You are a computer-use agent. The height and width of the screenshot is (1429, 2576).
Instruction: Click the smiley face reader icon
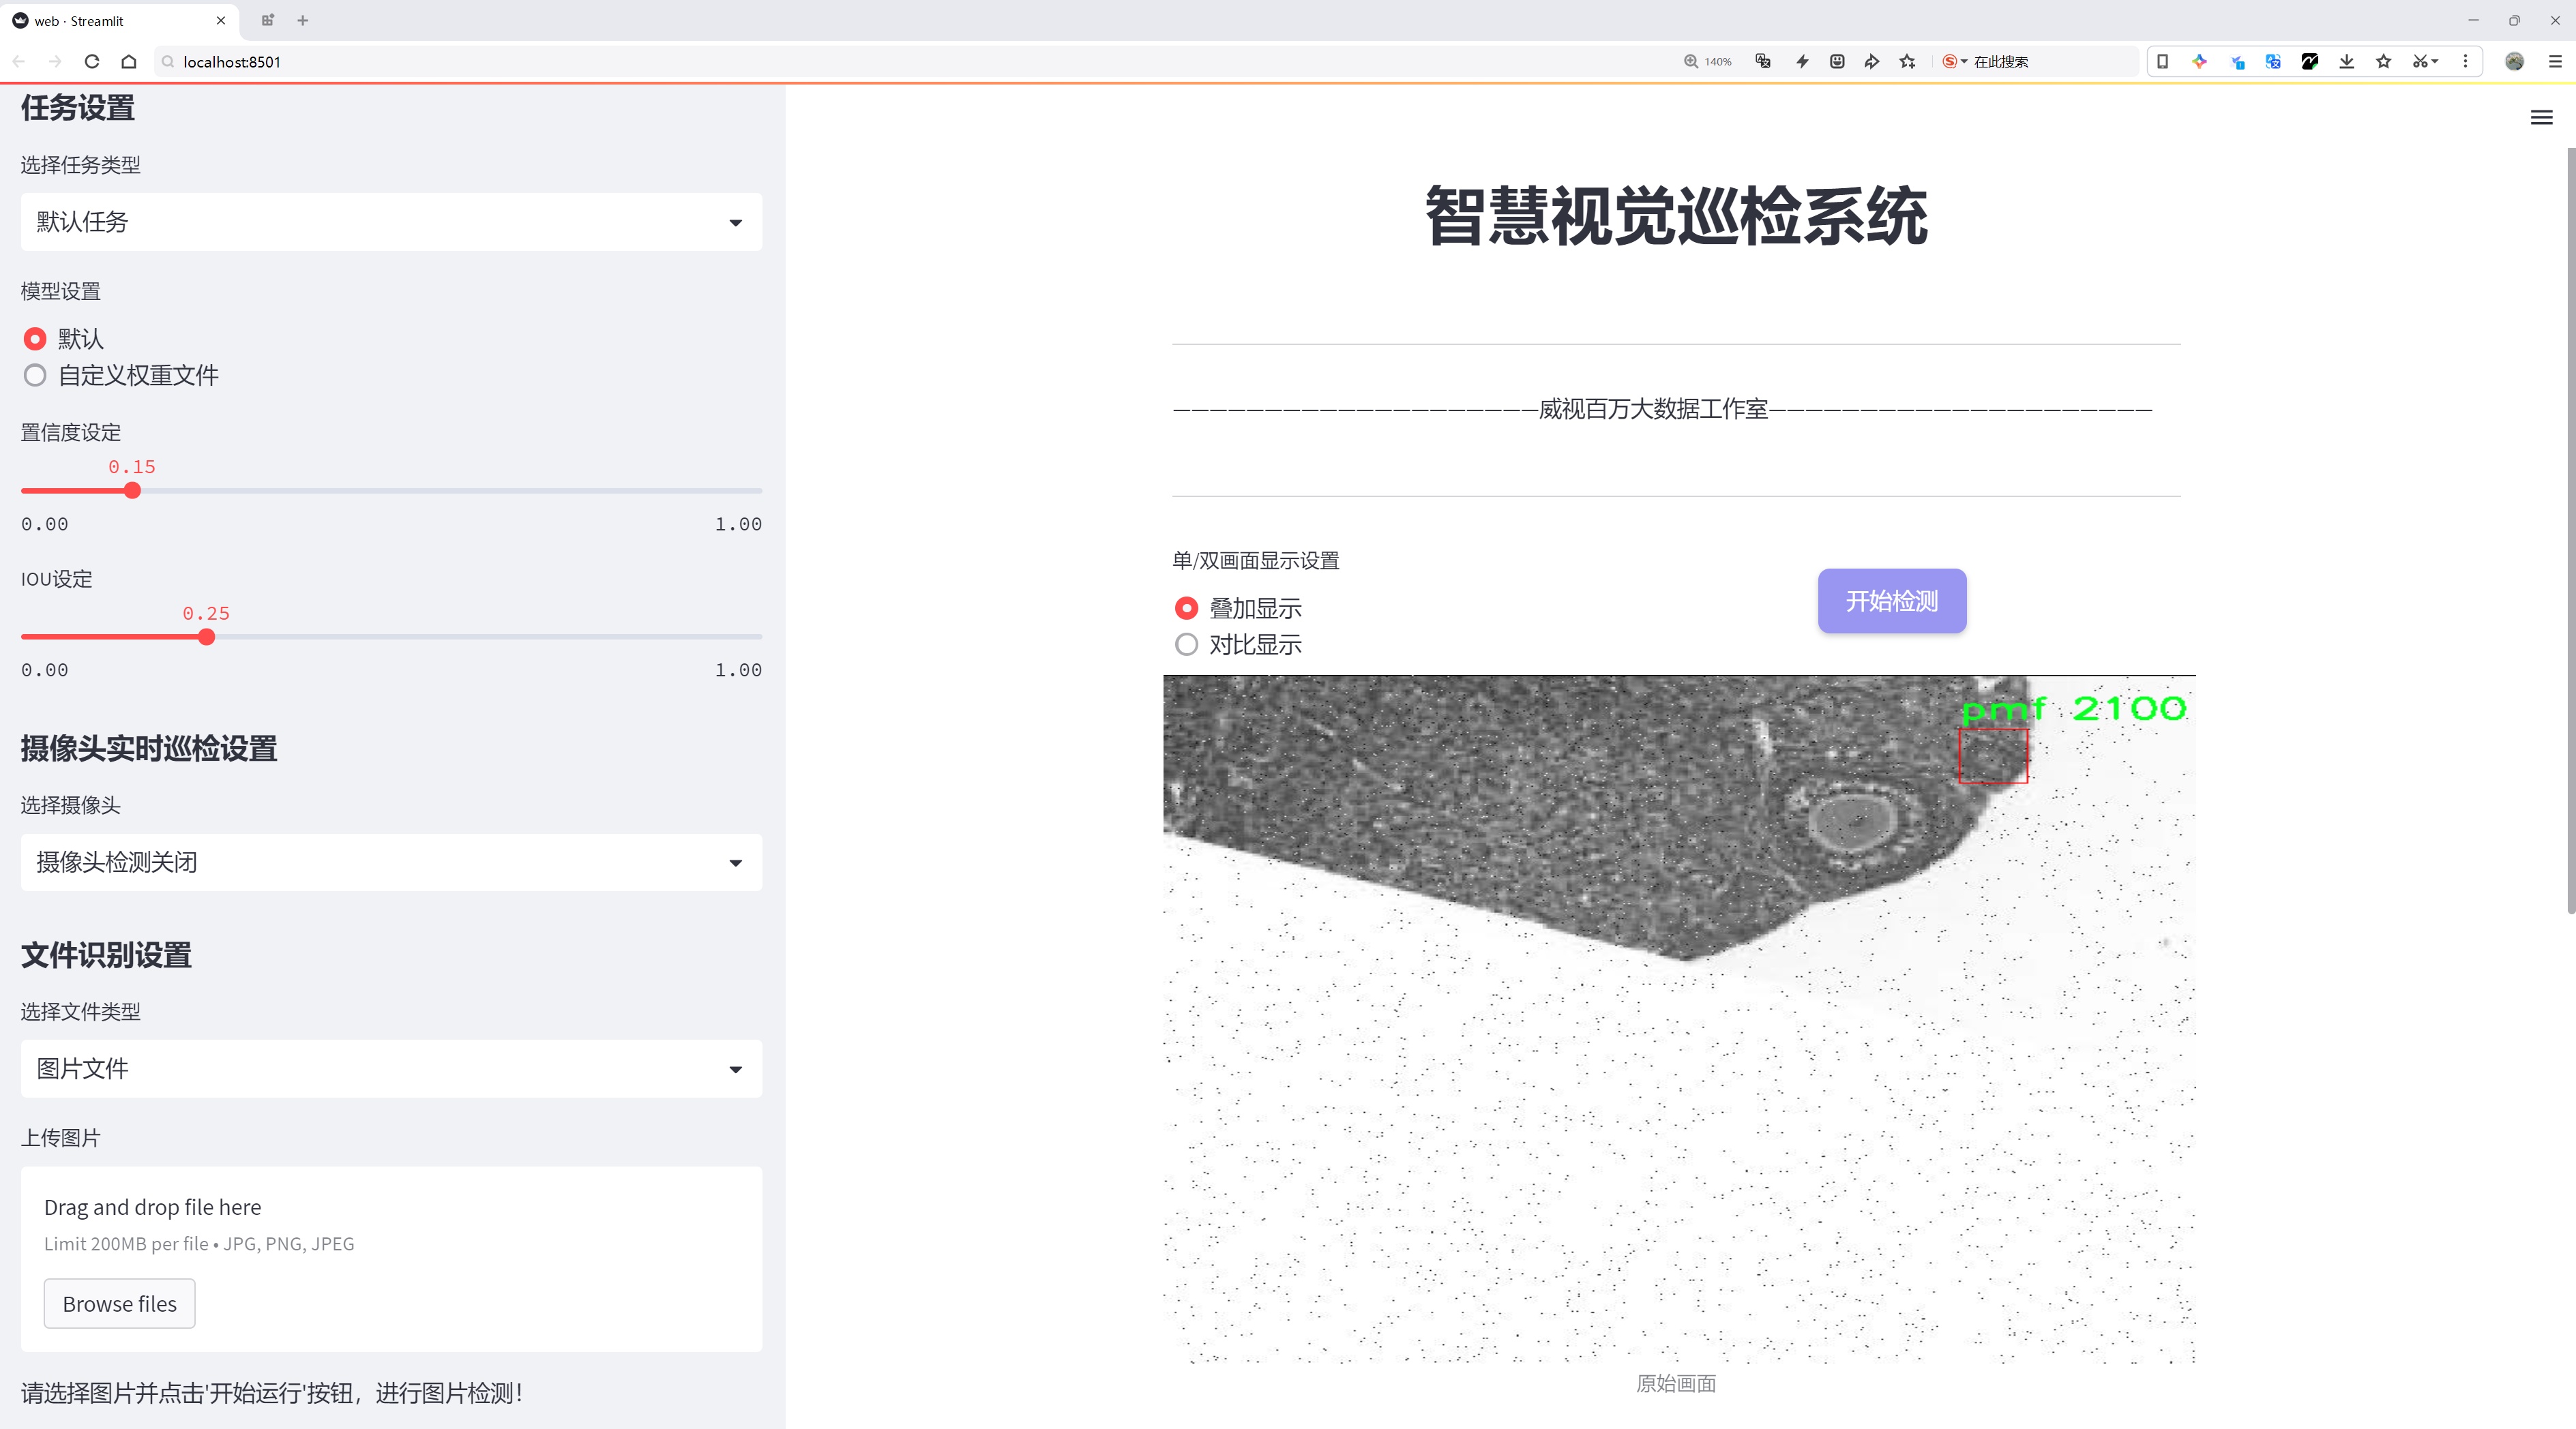pos(1837,62)
